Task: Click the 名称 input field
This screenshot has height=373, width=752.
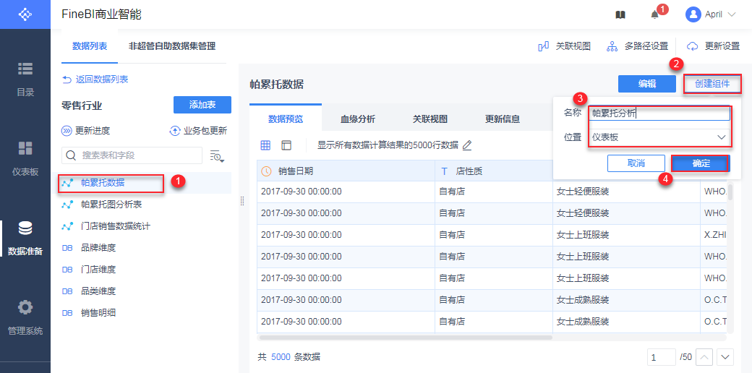Action: [658, 113]
